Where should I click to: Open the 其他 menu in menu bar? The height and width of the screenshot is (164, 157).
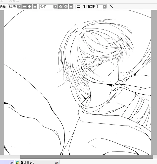14,1
